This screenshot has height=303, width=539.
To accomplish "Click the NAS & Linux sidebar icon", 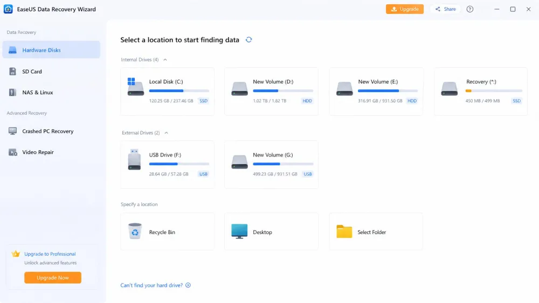I will click(x=12, y=93).
